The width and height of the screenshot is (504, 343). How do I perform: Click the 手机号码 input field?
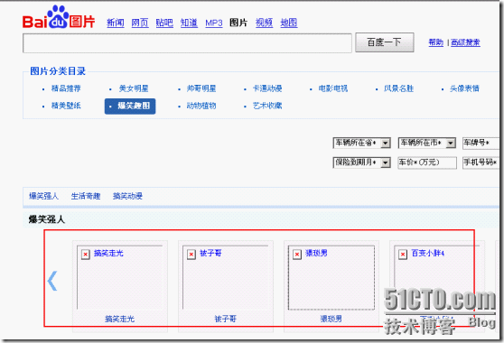[x=481, y=162]
